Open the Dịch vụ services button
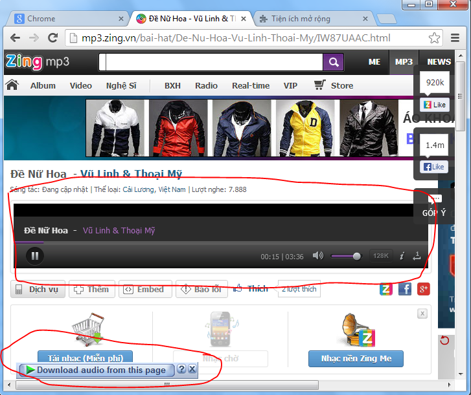Screen dimensions: 471x395 (x=38, y=289)
